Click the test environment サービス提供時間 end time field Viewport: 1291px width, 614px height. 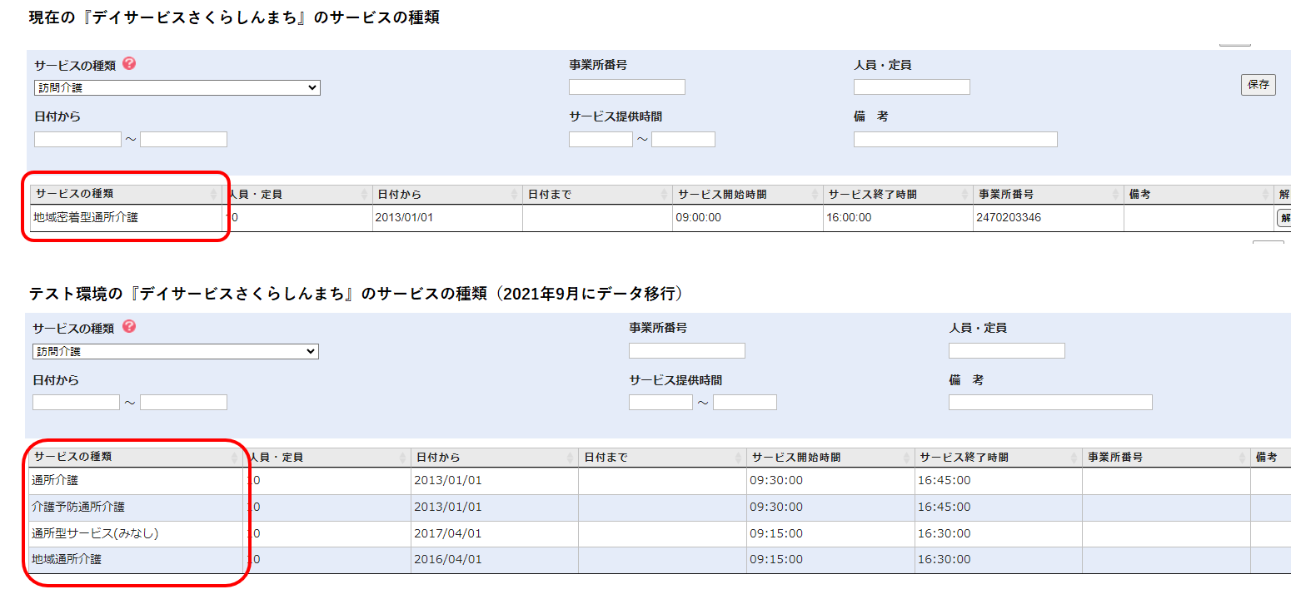click(745, 403)
